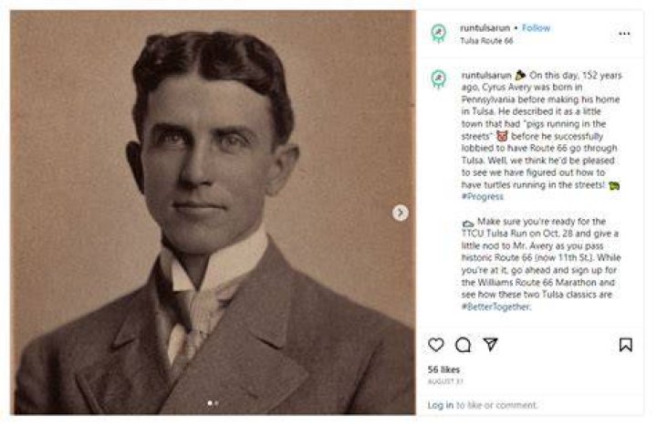Open the #Progress hashtag
657x427 pixels.
pos(483,196)
